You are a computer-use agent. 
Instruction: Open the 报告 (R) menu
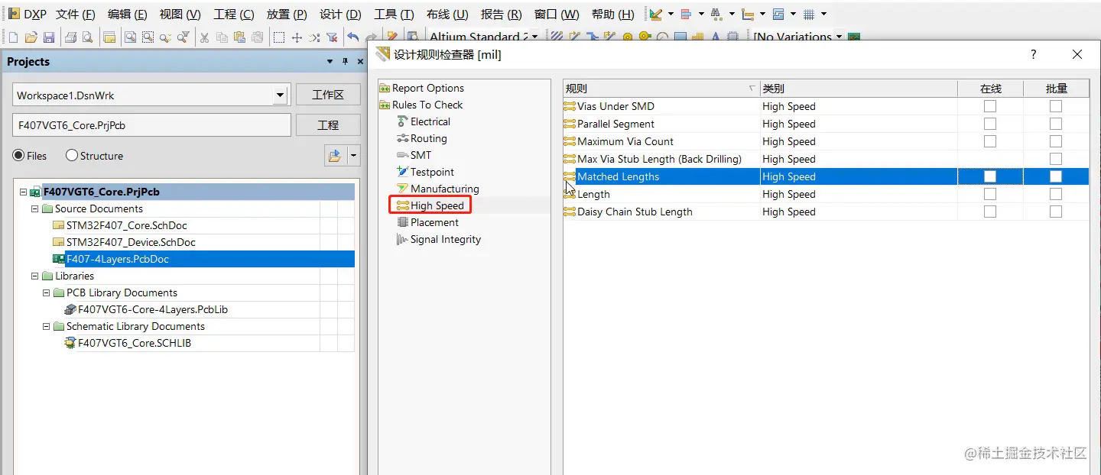pos(502,15)
